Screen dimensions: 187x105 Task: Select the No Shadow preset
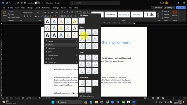tap(82, 21)
